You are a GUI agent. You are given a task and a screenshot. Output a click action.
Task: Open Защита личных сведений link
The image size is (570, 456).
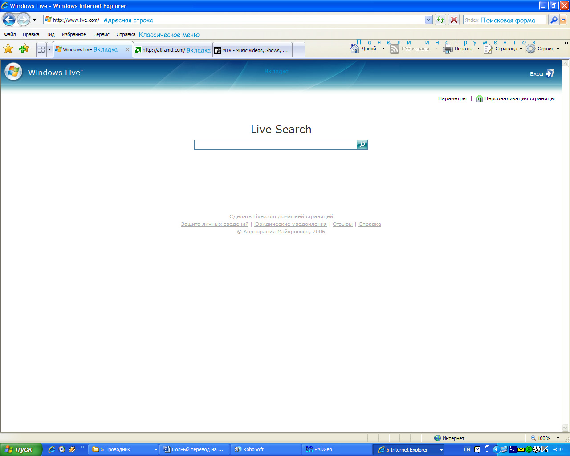click(x=215, y=224)
